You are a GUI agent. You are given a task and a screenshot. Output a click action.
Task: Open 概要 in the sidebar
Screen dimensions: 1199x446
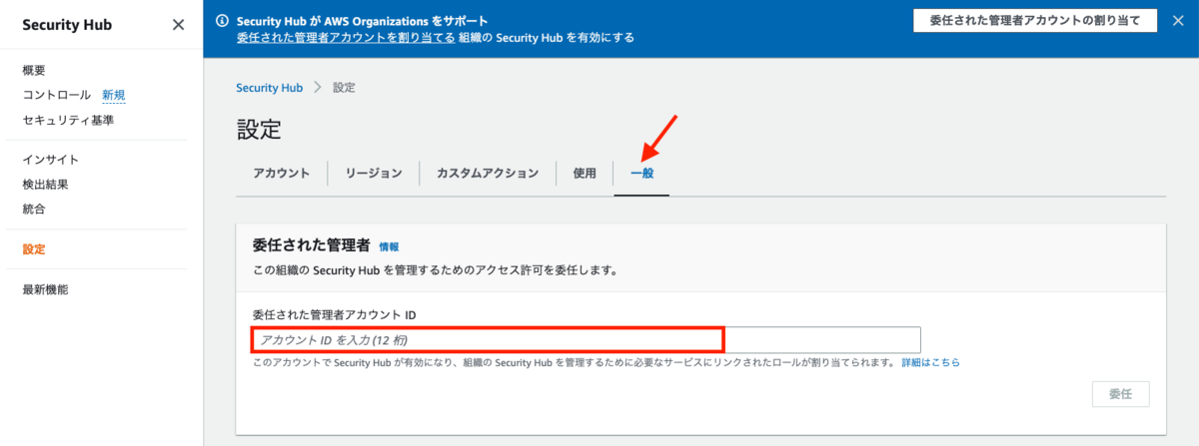click(34, 70)
